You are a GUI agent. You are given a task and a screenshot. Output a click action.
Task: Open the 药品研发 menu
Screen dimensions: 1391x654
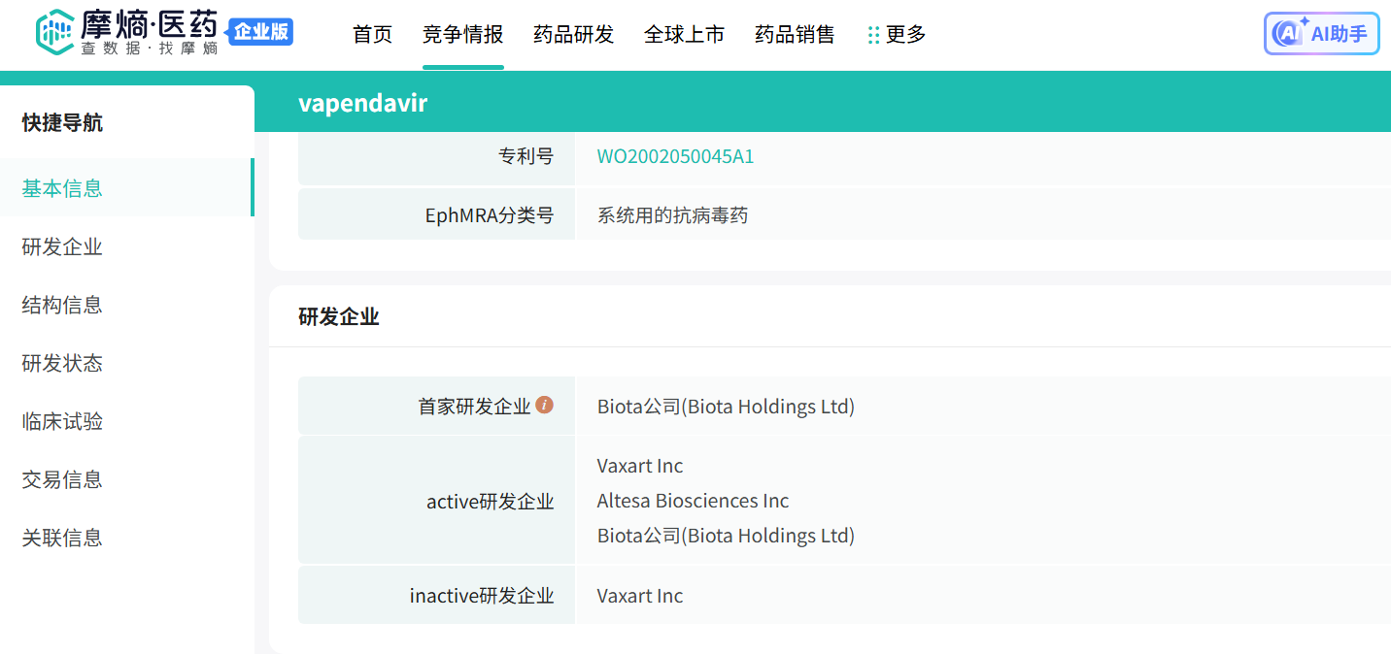coord(573,35)
